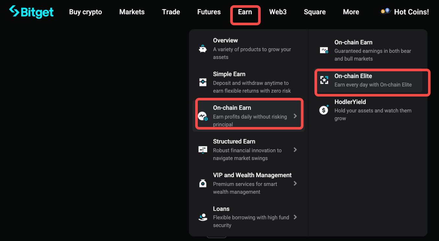Click 'Deposit and withdraw anytime' description
The height and width of the screenshot is (241, 439).
252,87
